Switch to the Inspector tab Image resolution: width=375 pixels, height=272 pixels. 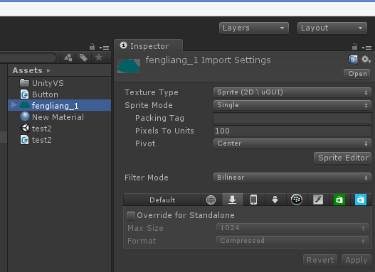tap(149, 45)
